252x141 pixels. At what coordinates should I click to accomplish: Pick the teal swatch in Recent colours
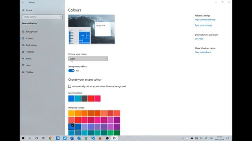click(78, 98)
